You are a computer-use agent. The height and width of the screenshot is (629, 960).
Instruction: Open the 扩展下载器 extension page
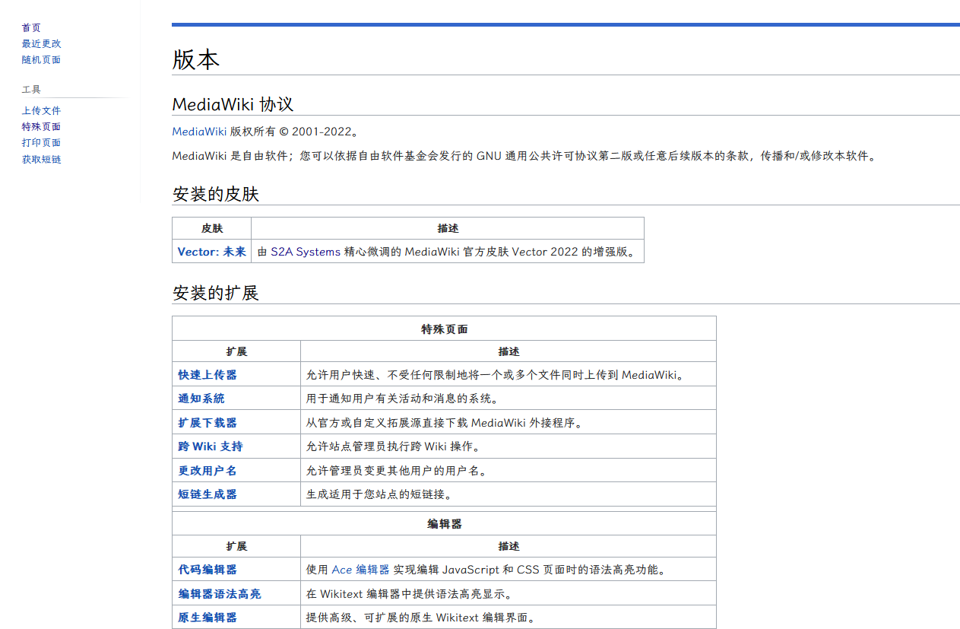click(208, 422)
